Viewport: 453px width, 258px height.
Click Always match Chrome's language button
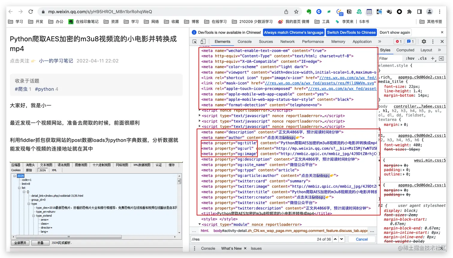(x=294, y=32)
